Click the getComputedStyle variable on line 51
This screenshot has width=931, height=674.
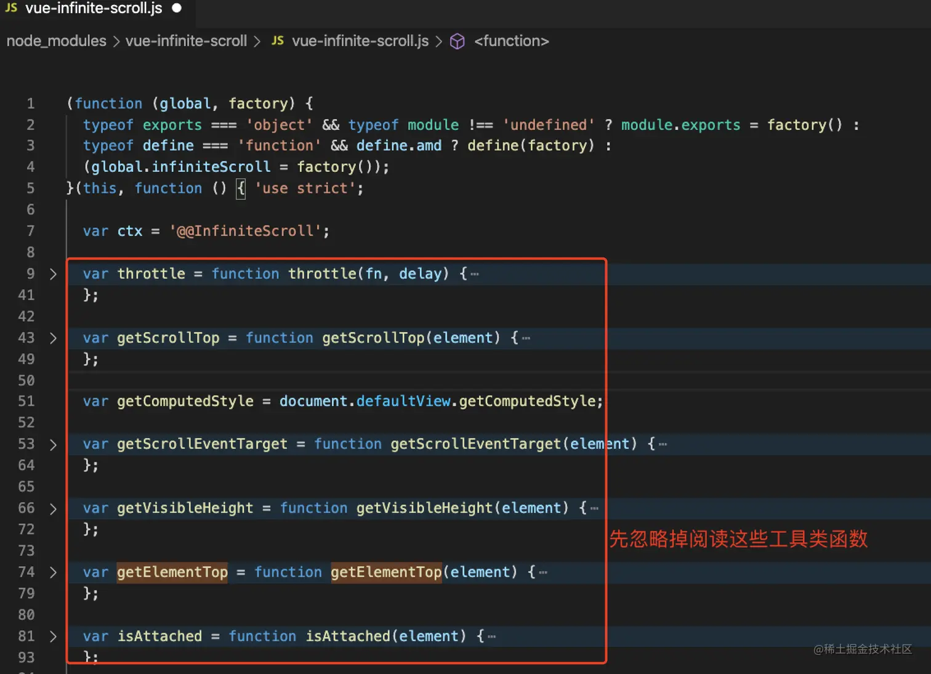pos(185,401)
